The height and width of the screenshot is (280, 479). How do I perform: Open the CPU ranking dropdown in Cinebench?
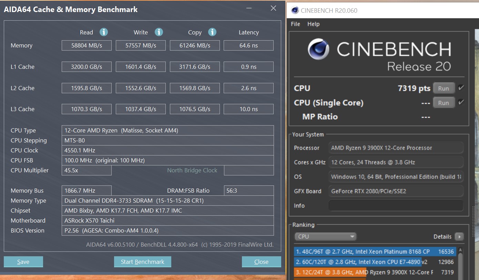[325, 237]
